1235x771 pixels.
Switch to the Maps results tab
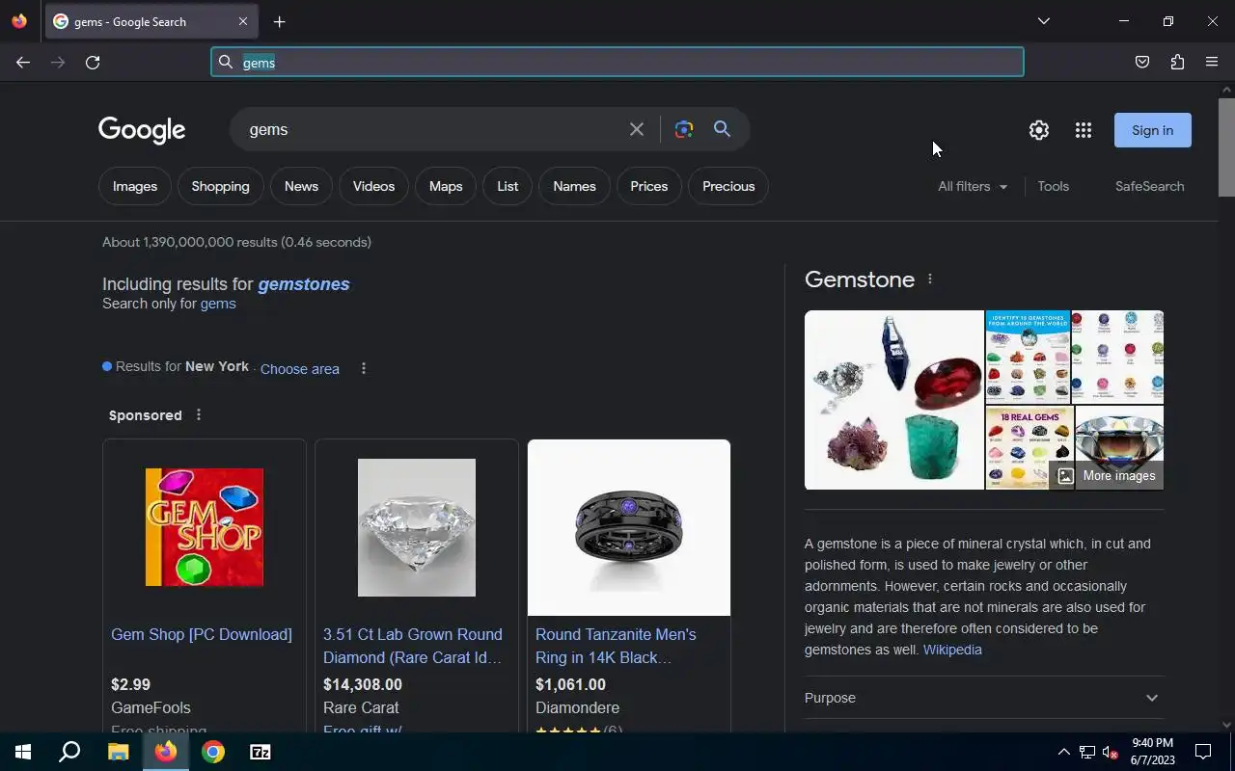click(446, 186)
